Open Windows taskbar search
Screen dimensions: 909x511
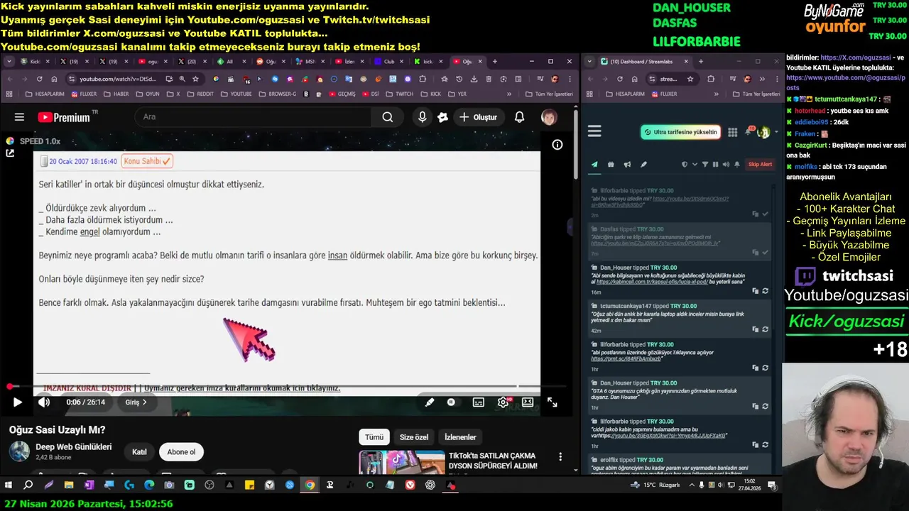(x=28, y=485)
